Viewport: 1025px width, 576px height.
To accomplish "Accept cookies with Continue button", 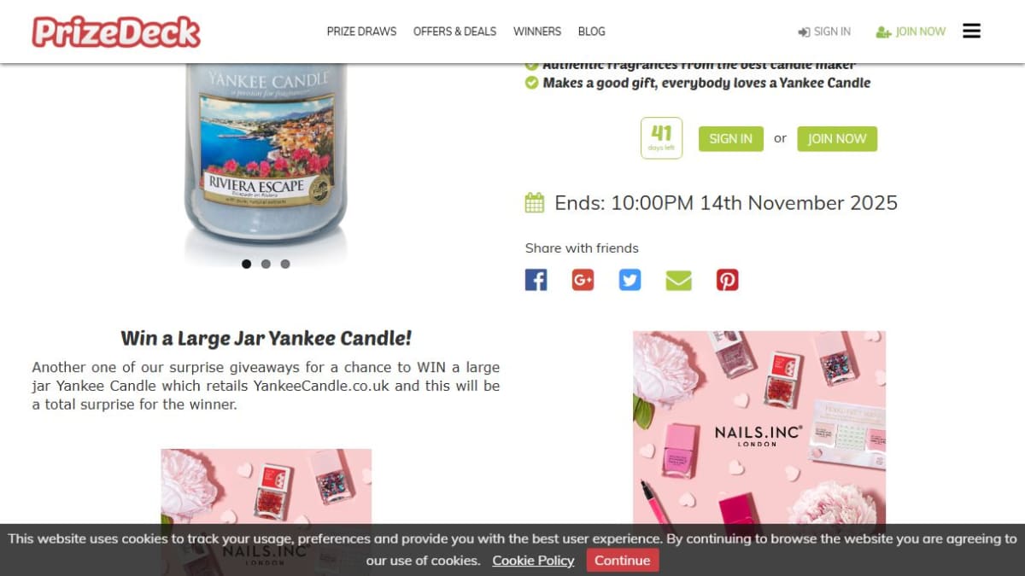I will coord(622,561).
